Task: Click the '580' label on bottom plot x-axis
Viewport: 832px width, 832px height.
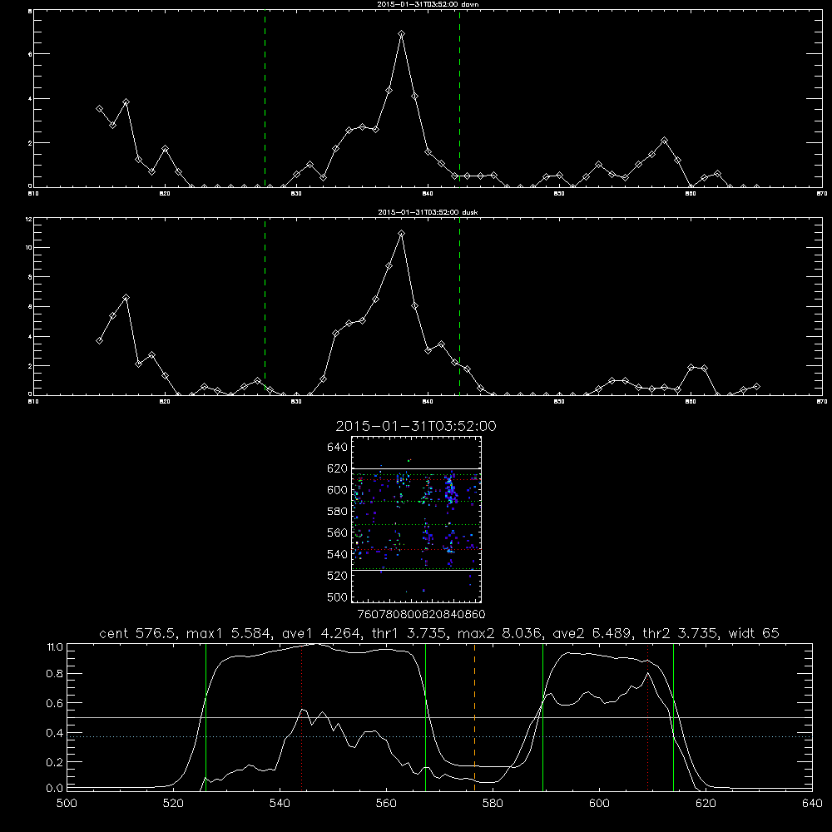Action: (493, 804)
